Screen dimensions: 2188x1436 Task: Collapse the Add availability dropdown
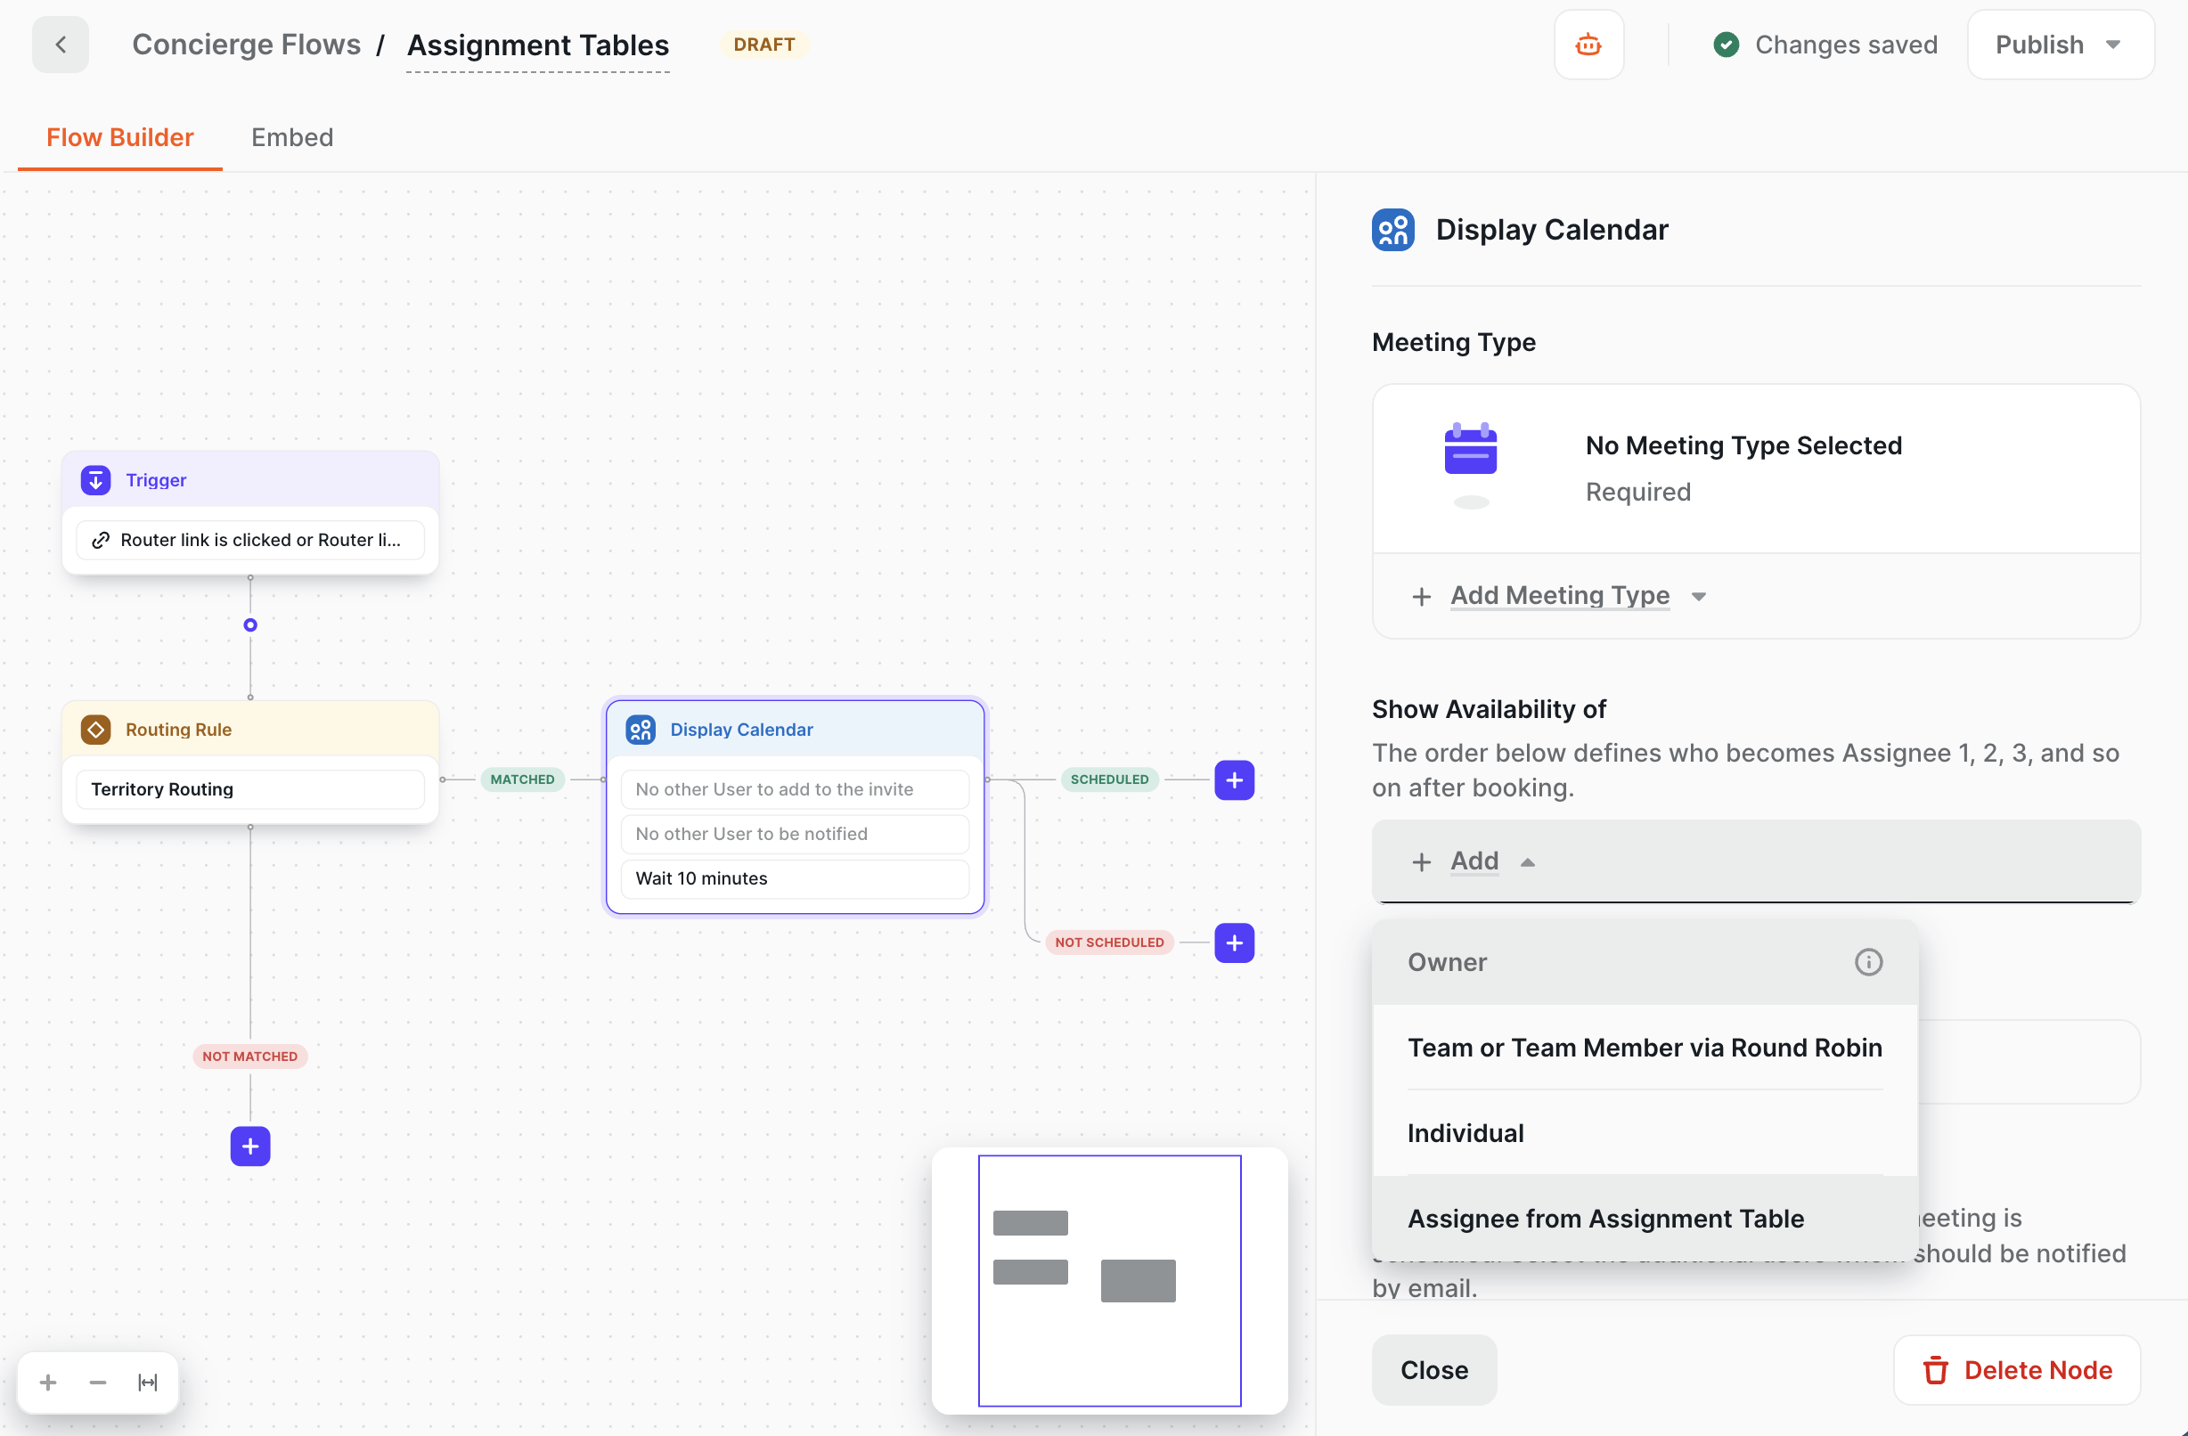[x=1755, y=861]
